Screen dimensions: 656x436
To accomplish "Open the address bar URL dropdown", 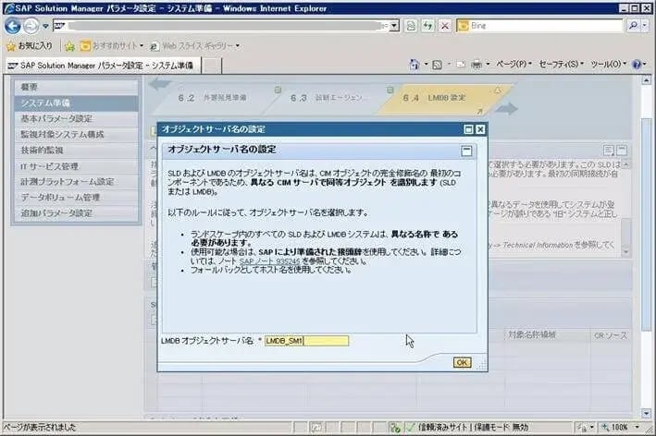I will tap(393, 26).
